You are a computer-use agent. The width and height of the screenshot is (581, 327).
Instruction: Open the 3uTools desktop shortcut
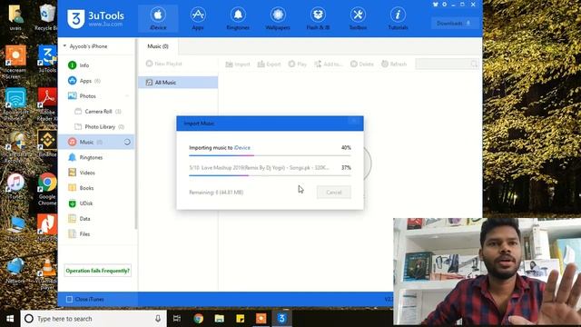tap(47, 59)
